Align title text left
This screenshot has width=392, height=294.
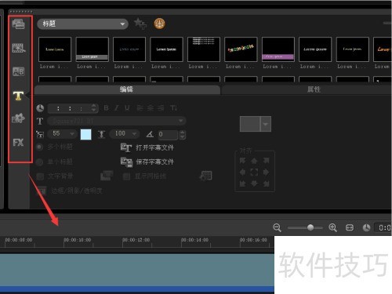coord(140,108)
